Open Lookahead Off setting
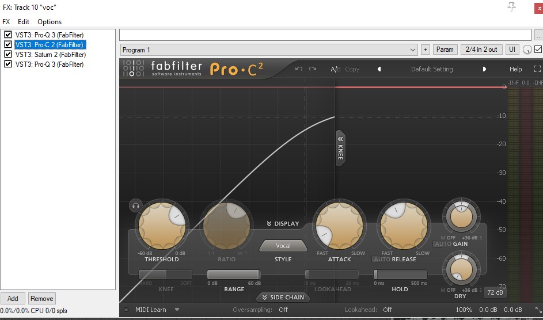Image resolution: width=543 pixels, height=320 pixels. [388, 310]
